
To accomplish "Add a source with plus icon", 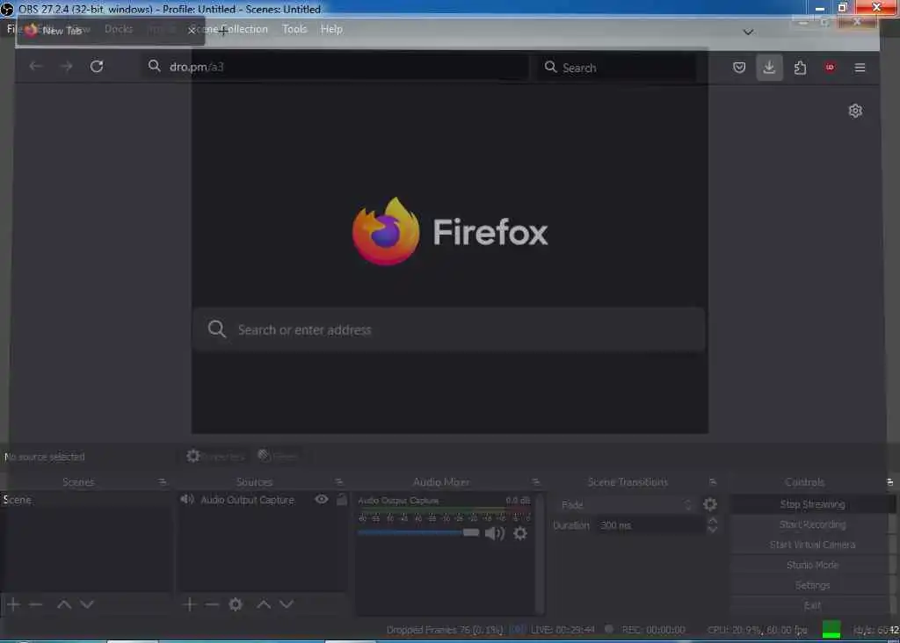I will coord(190,604).
